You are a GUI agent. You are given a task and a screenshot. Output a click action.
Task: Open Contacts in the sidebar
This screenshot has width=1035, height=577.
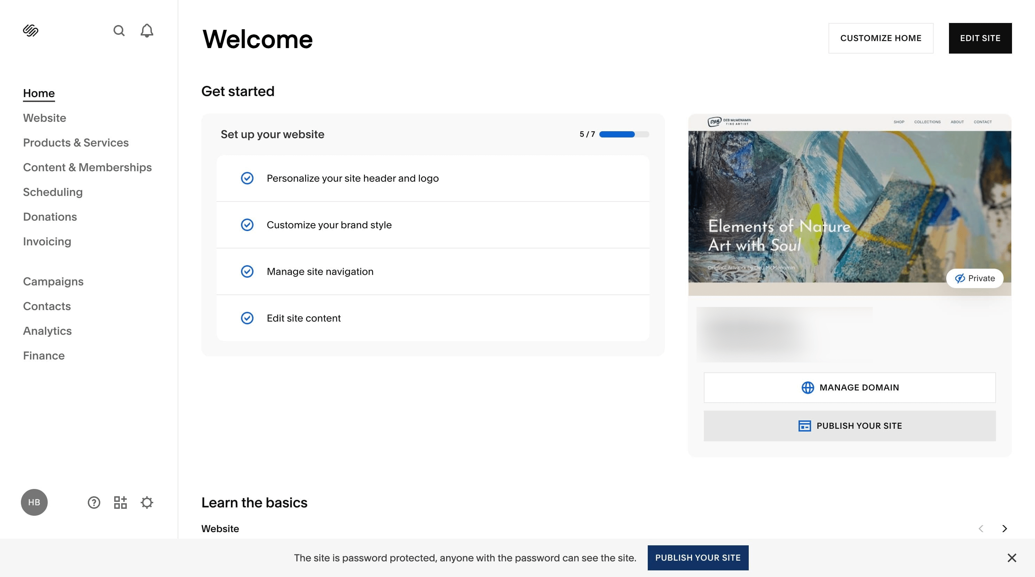[x=47, y=306]
